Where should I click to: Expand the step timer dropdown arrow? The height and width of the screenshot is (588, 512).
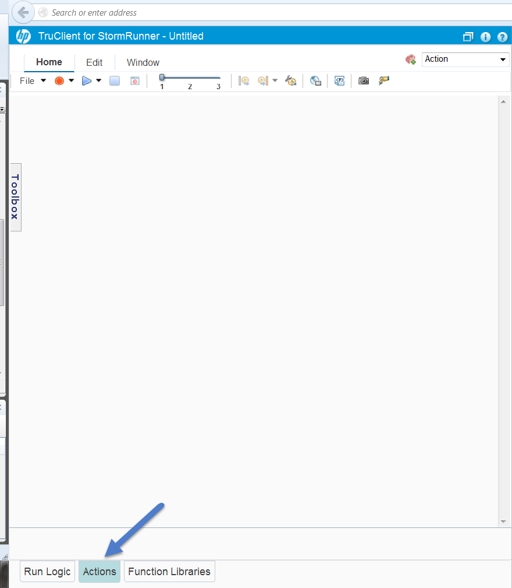pyautogui.click(x=275, y=80)
